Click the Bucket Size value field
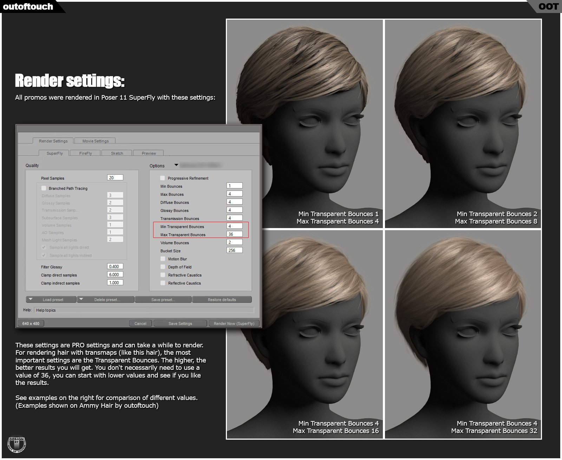This screenshot has height=460, width=562. 235,250
